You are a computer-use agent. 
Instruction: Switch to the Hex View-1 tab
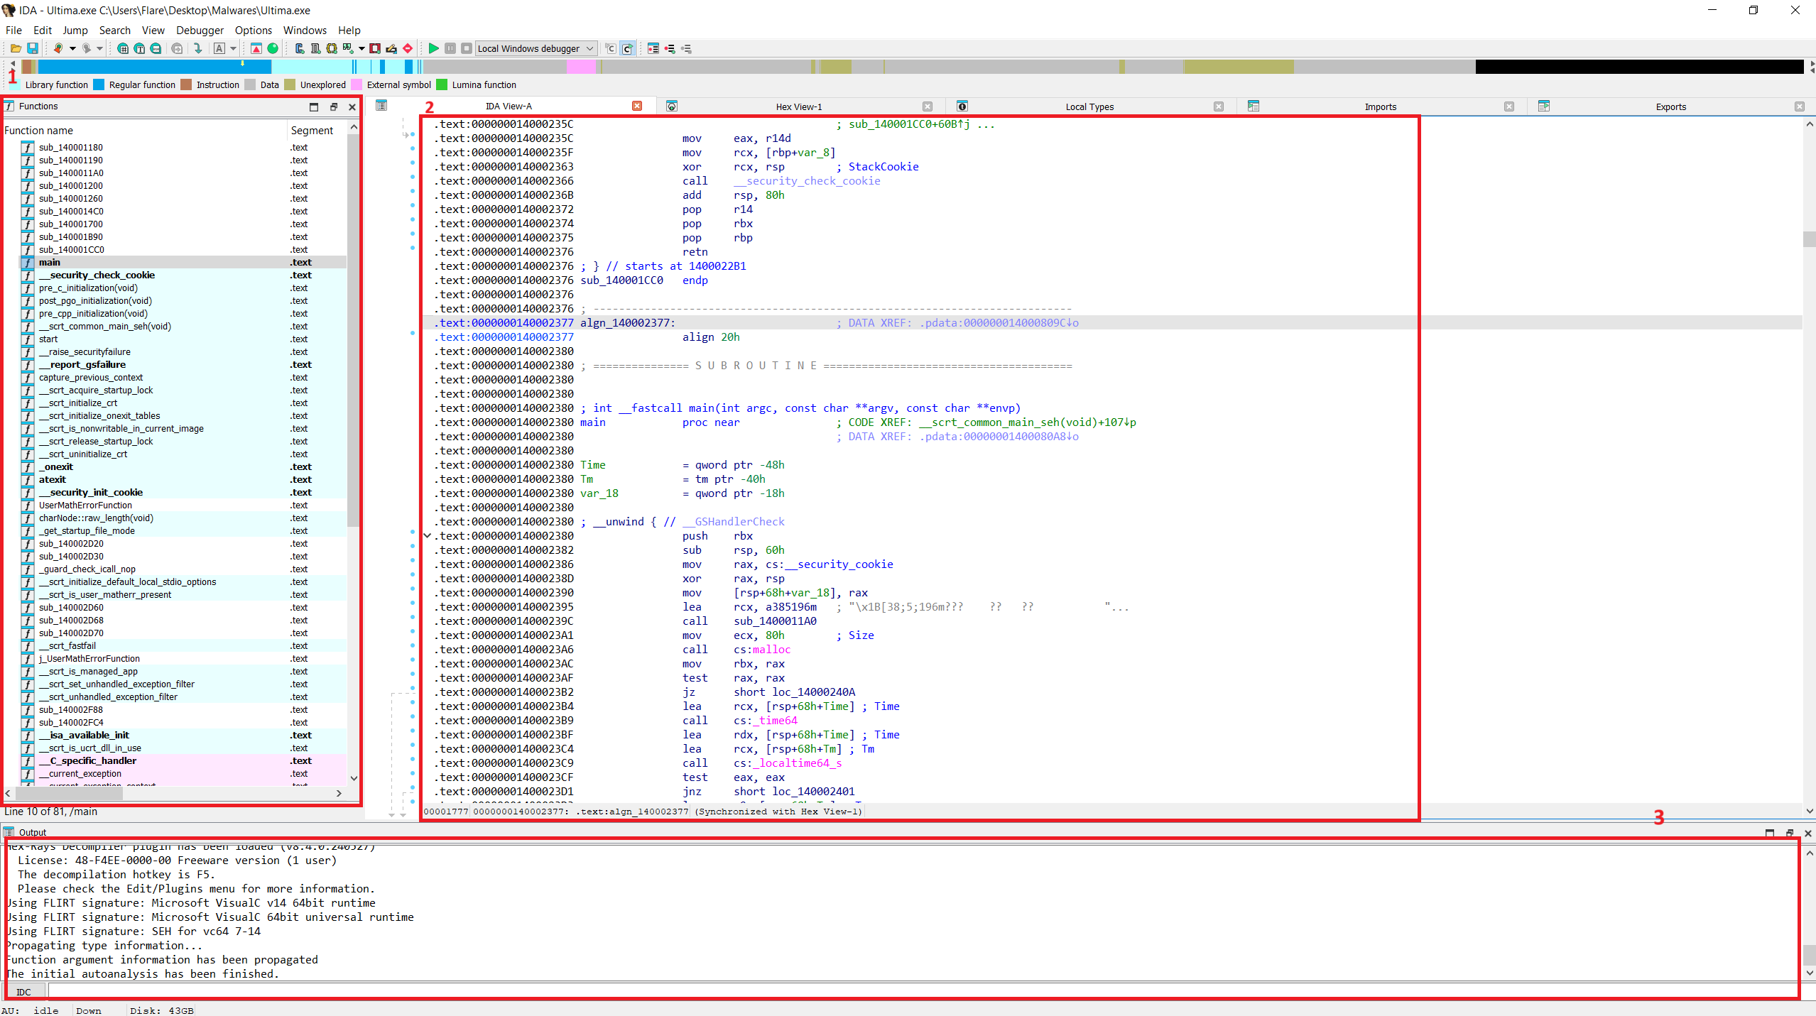click(798, 106)
